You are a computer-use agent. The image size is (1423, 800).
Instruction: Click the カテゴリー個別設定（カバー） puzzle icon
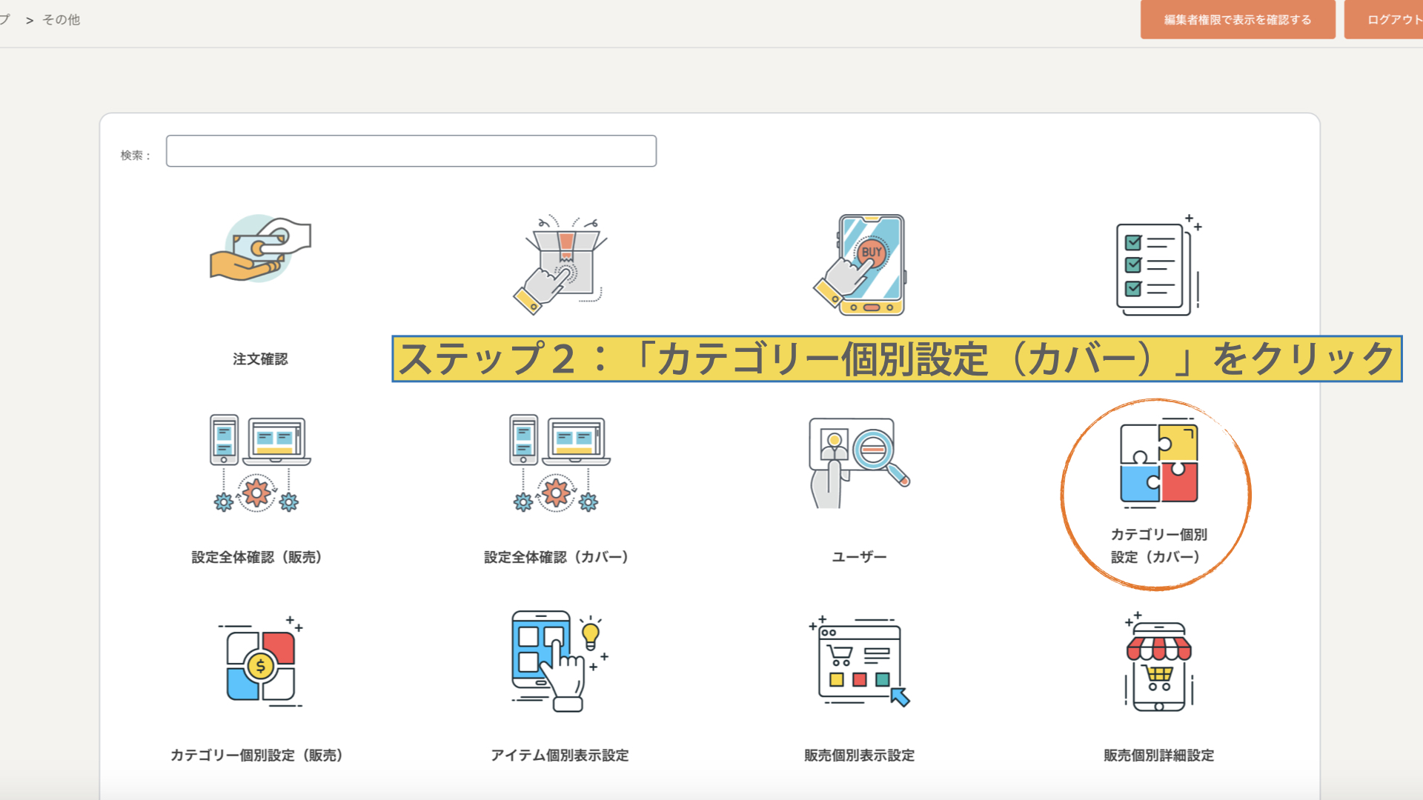pos(1158,463)
